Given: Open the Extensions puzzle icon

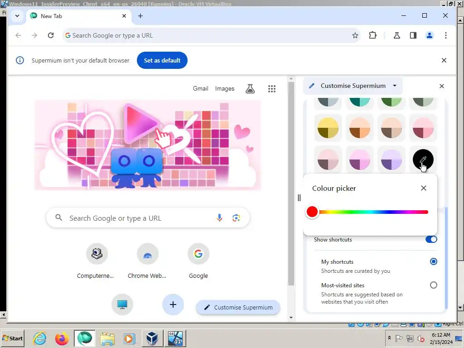Looking at the screenshot, I should tap(372, 35).
